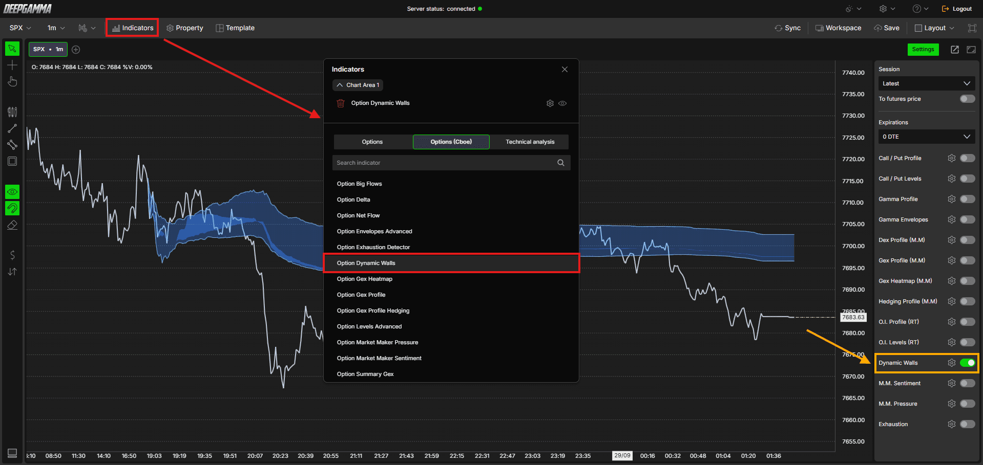Open the SPX symbol dropdown
The height and width of the screenshot is (465, 983).
coord(20,28)
